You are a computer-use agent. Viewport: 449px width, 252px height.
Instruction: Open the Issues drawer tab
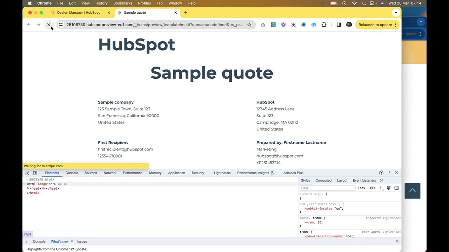pos(82,241)
